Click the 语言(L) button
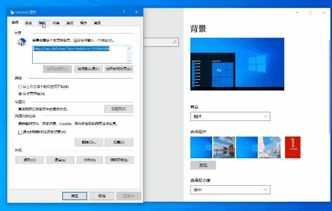The width and height of the screenshot is (332, 211). pyautogui.click(x=60, y=160)
